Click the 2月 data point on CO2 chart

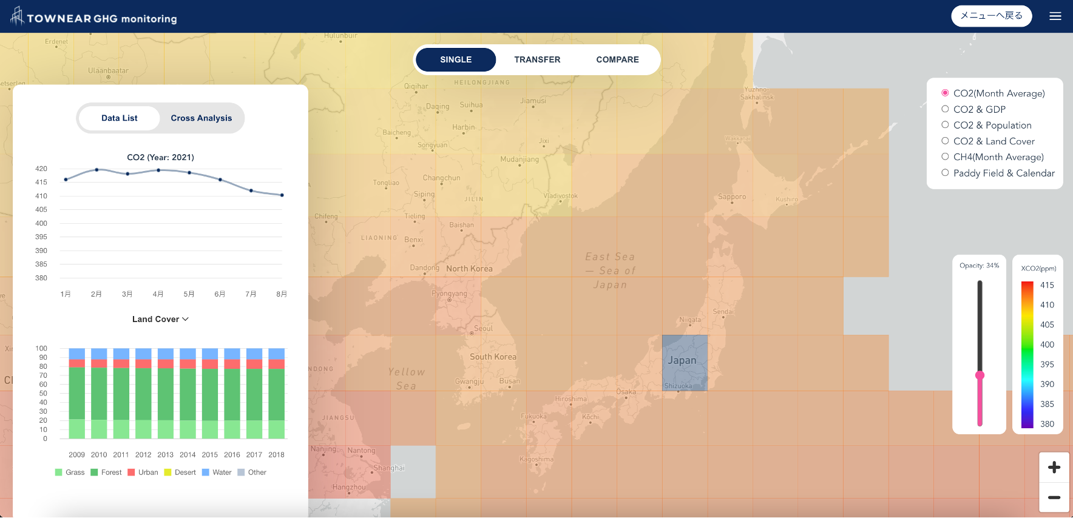[96, 170]
